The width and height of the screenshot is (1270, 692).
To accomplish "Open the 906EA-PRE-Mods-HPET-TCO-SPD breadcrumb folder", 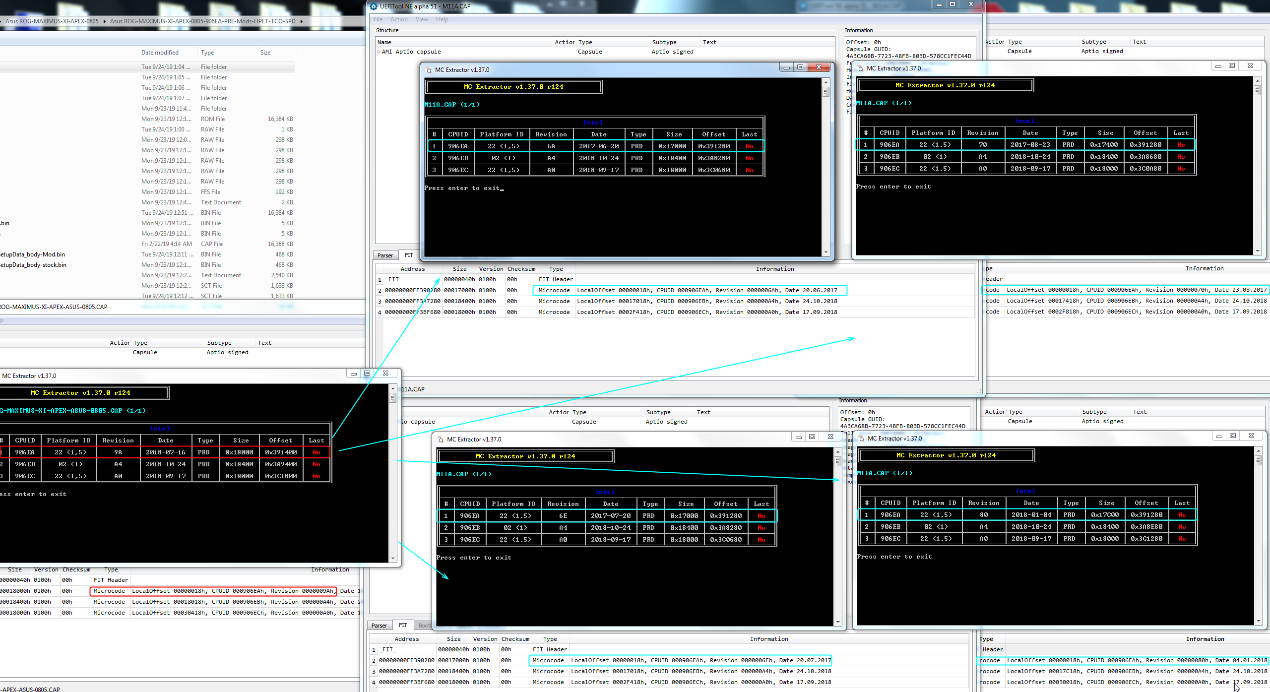I will pyautogui.click(x=203, y=21).
